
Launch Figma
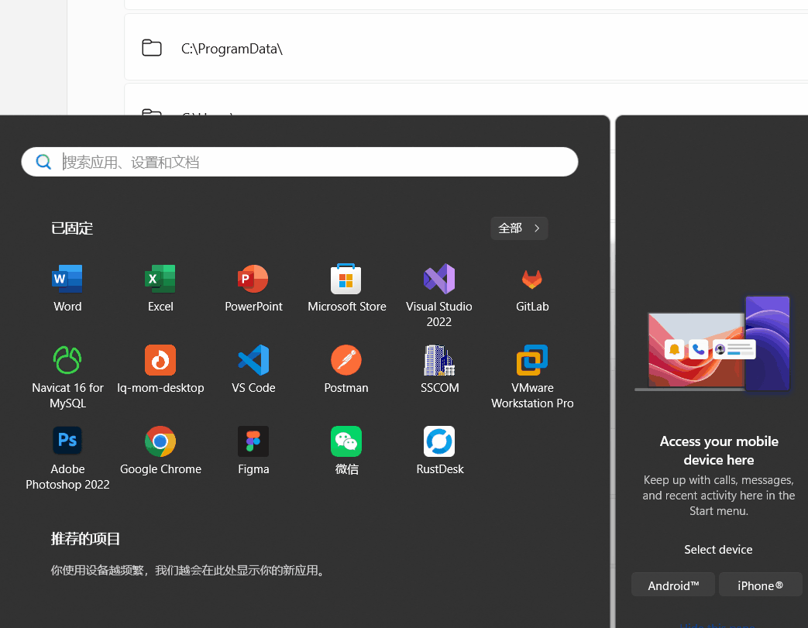(x=253, y=449)
